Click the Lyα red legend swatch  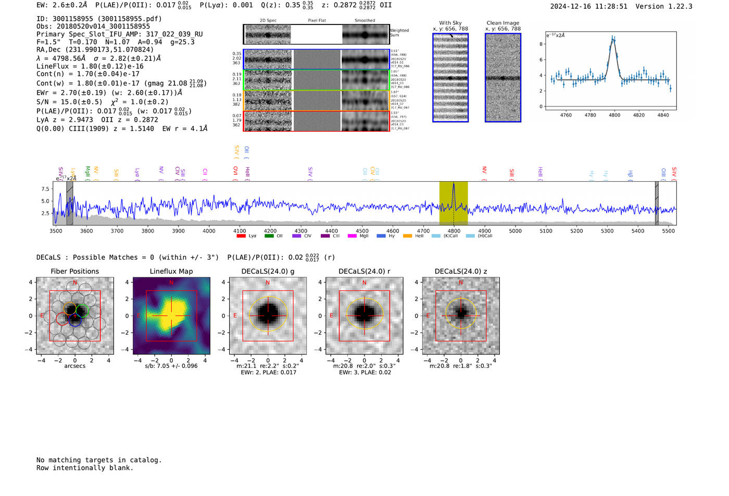[x=241, y=236]
